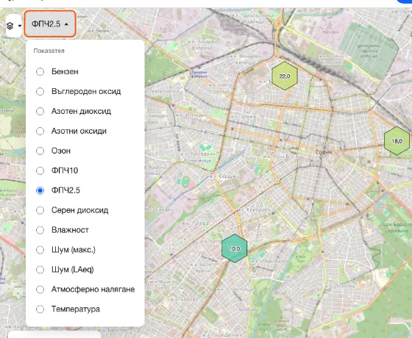Screen dimensions: 412x338
Task: Select Шум (макс.) radio option
Action: point(40,250)
